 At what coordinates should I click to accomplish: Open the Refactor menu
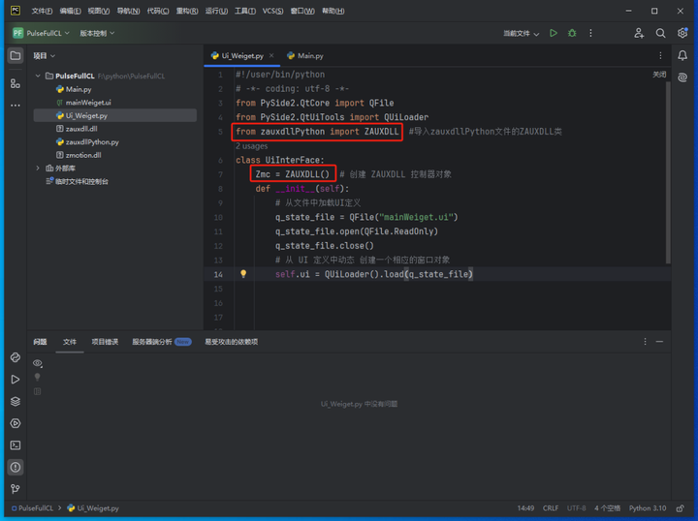point(187,11)
